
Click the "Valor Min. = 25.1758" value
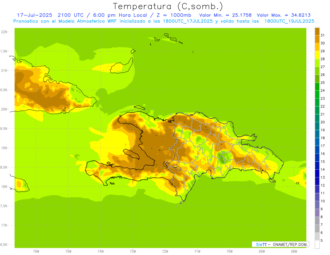tap(226, 15)
